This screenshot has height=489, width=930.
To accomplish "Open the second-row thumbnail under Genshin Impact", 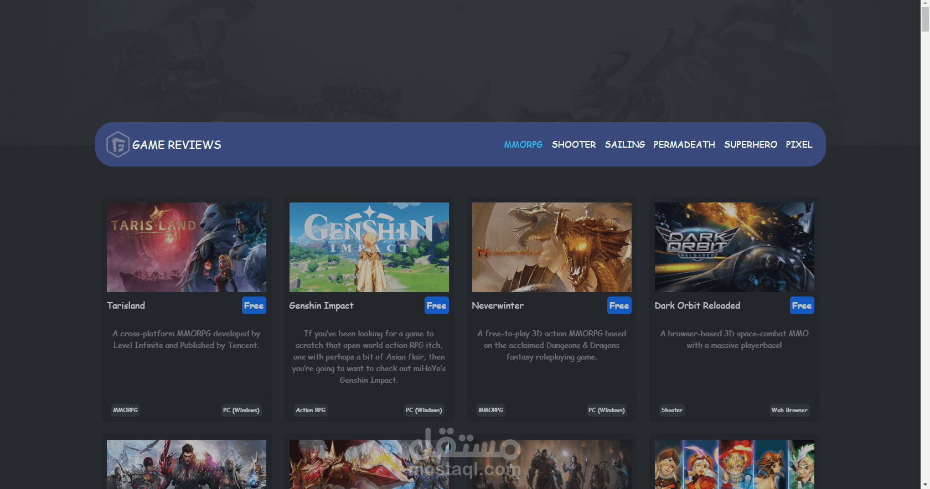I will point(369,465).
